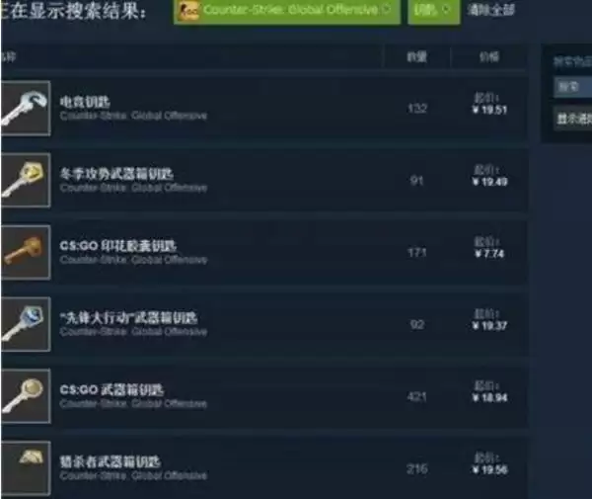
Task: Sort listings by 数量 column header
Action: (416, 57)
